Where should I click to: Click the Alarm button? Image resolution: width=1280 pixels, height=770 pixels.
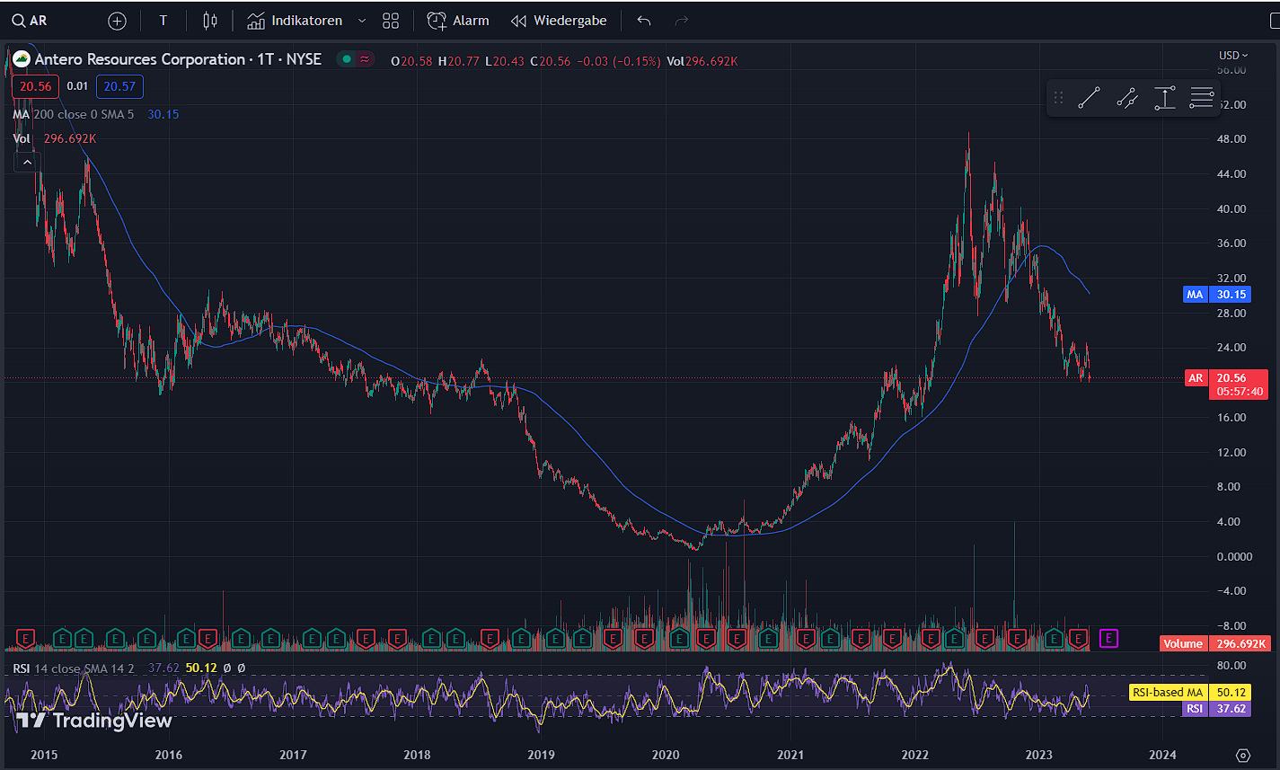tap(458, 21)
